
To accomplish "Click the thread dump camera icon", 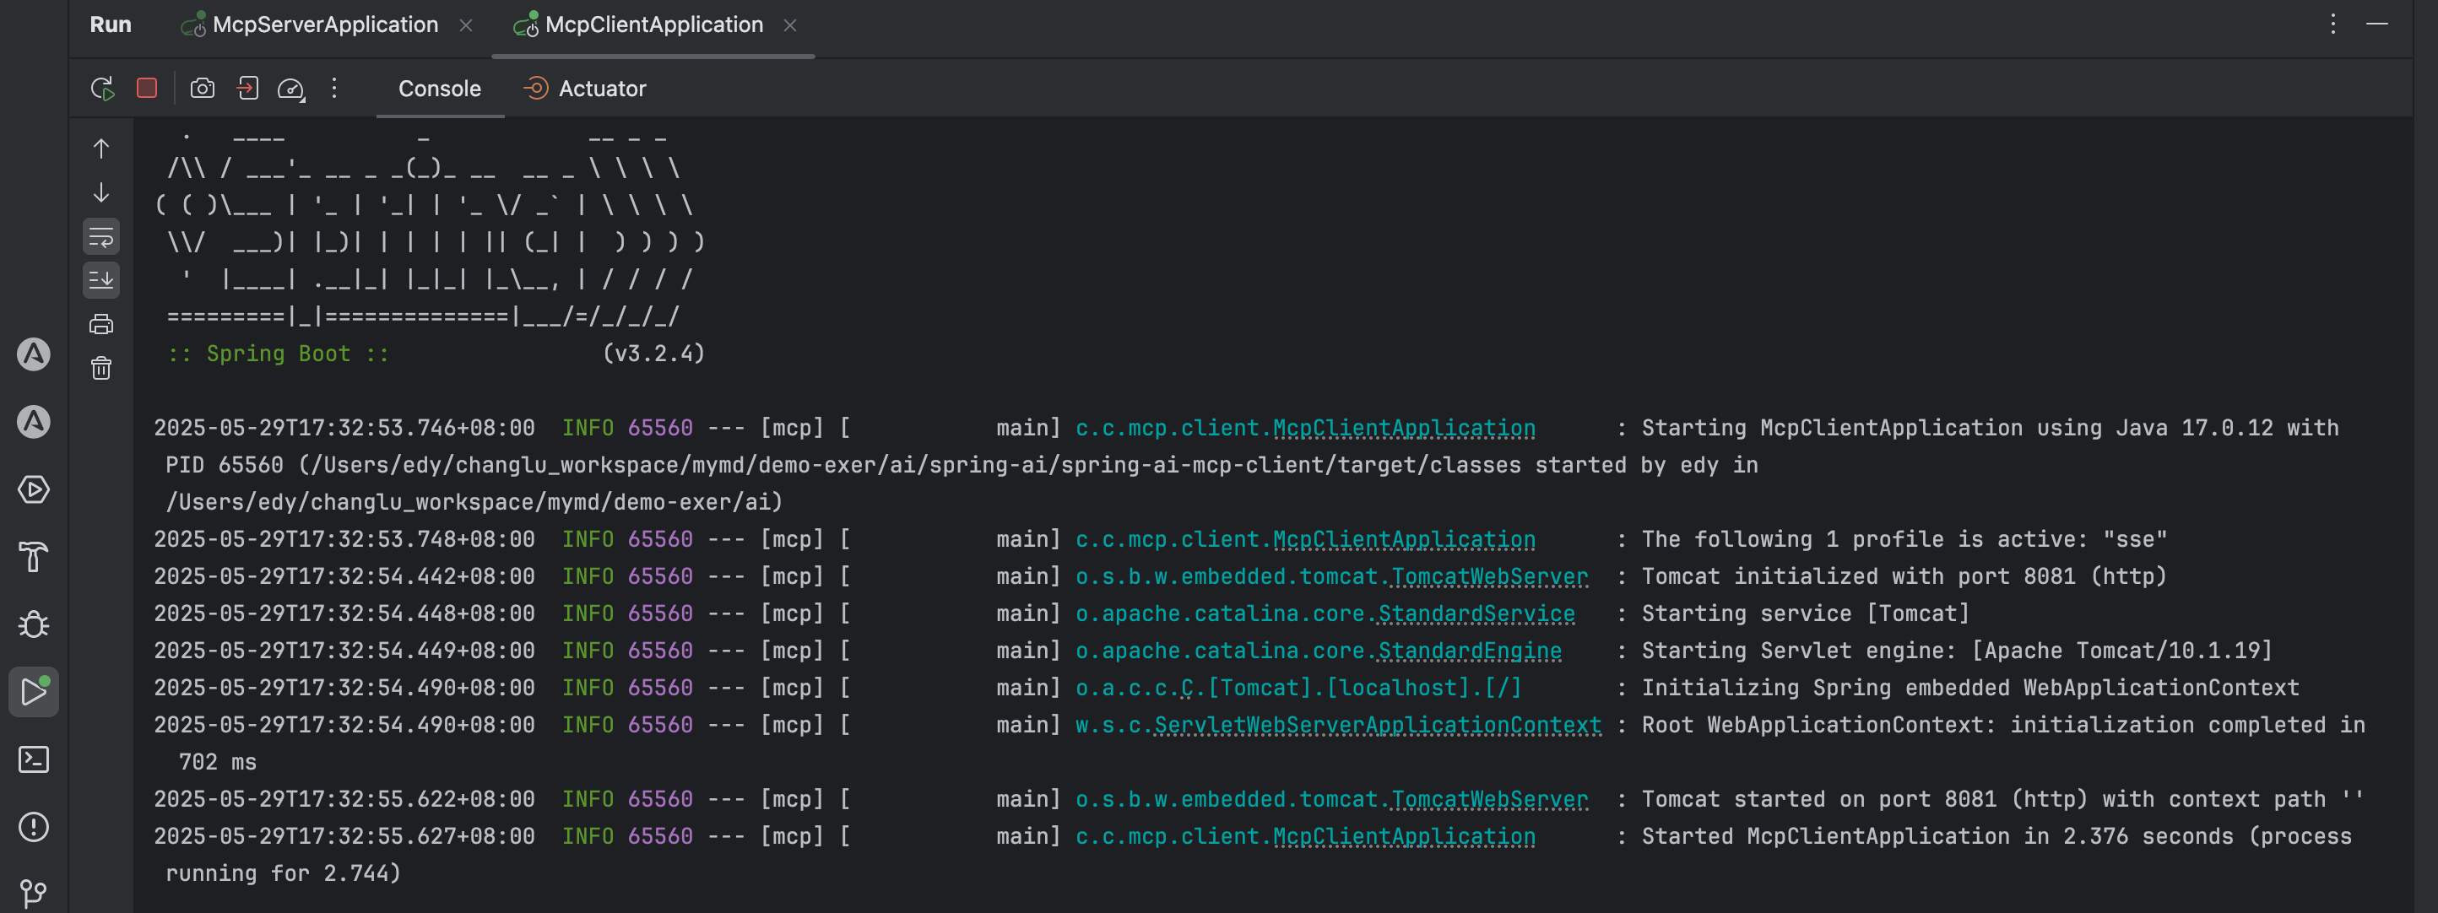I will point(203,89).
